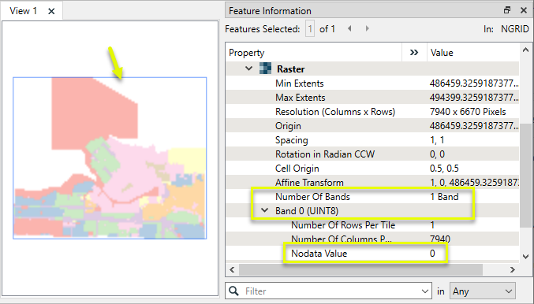Collapse the Raster section

click(249, 69)
